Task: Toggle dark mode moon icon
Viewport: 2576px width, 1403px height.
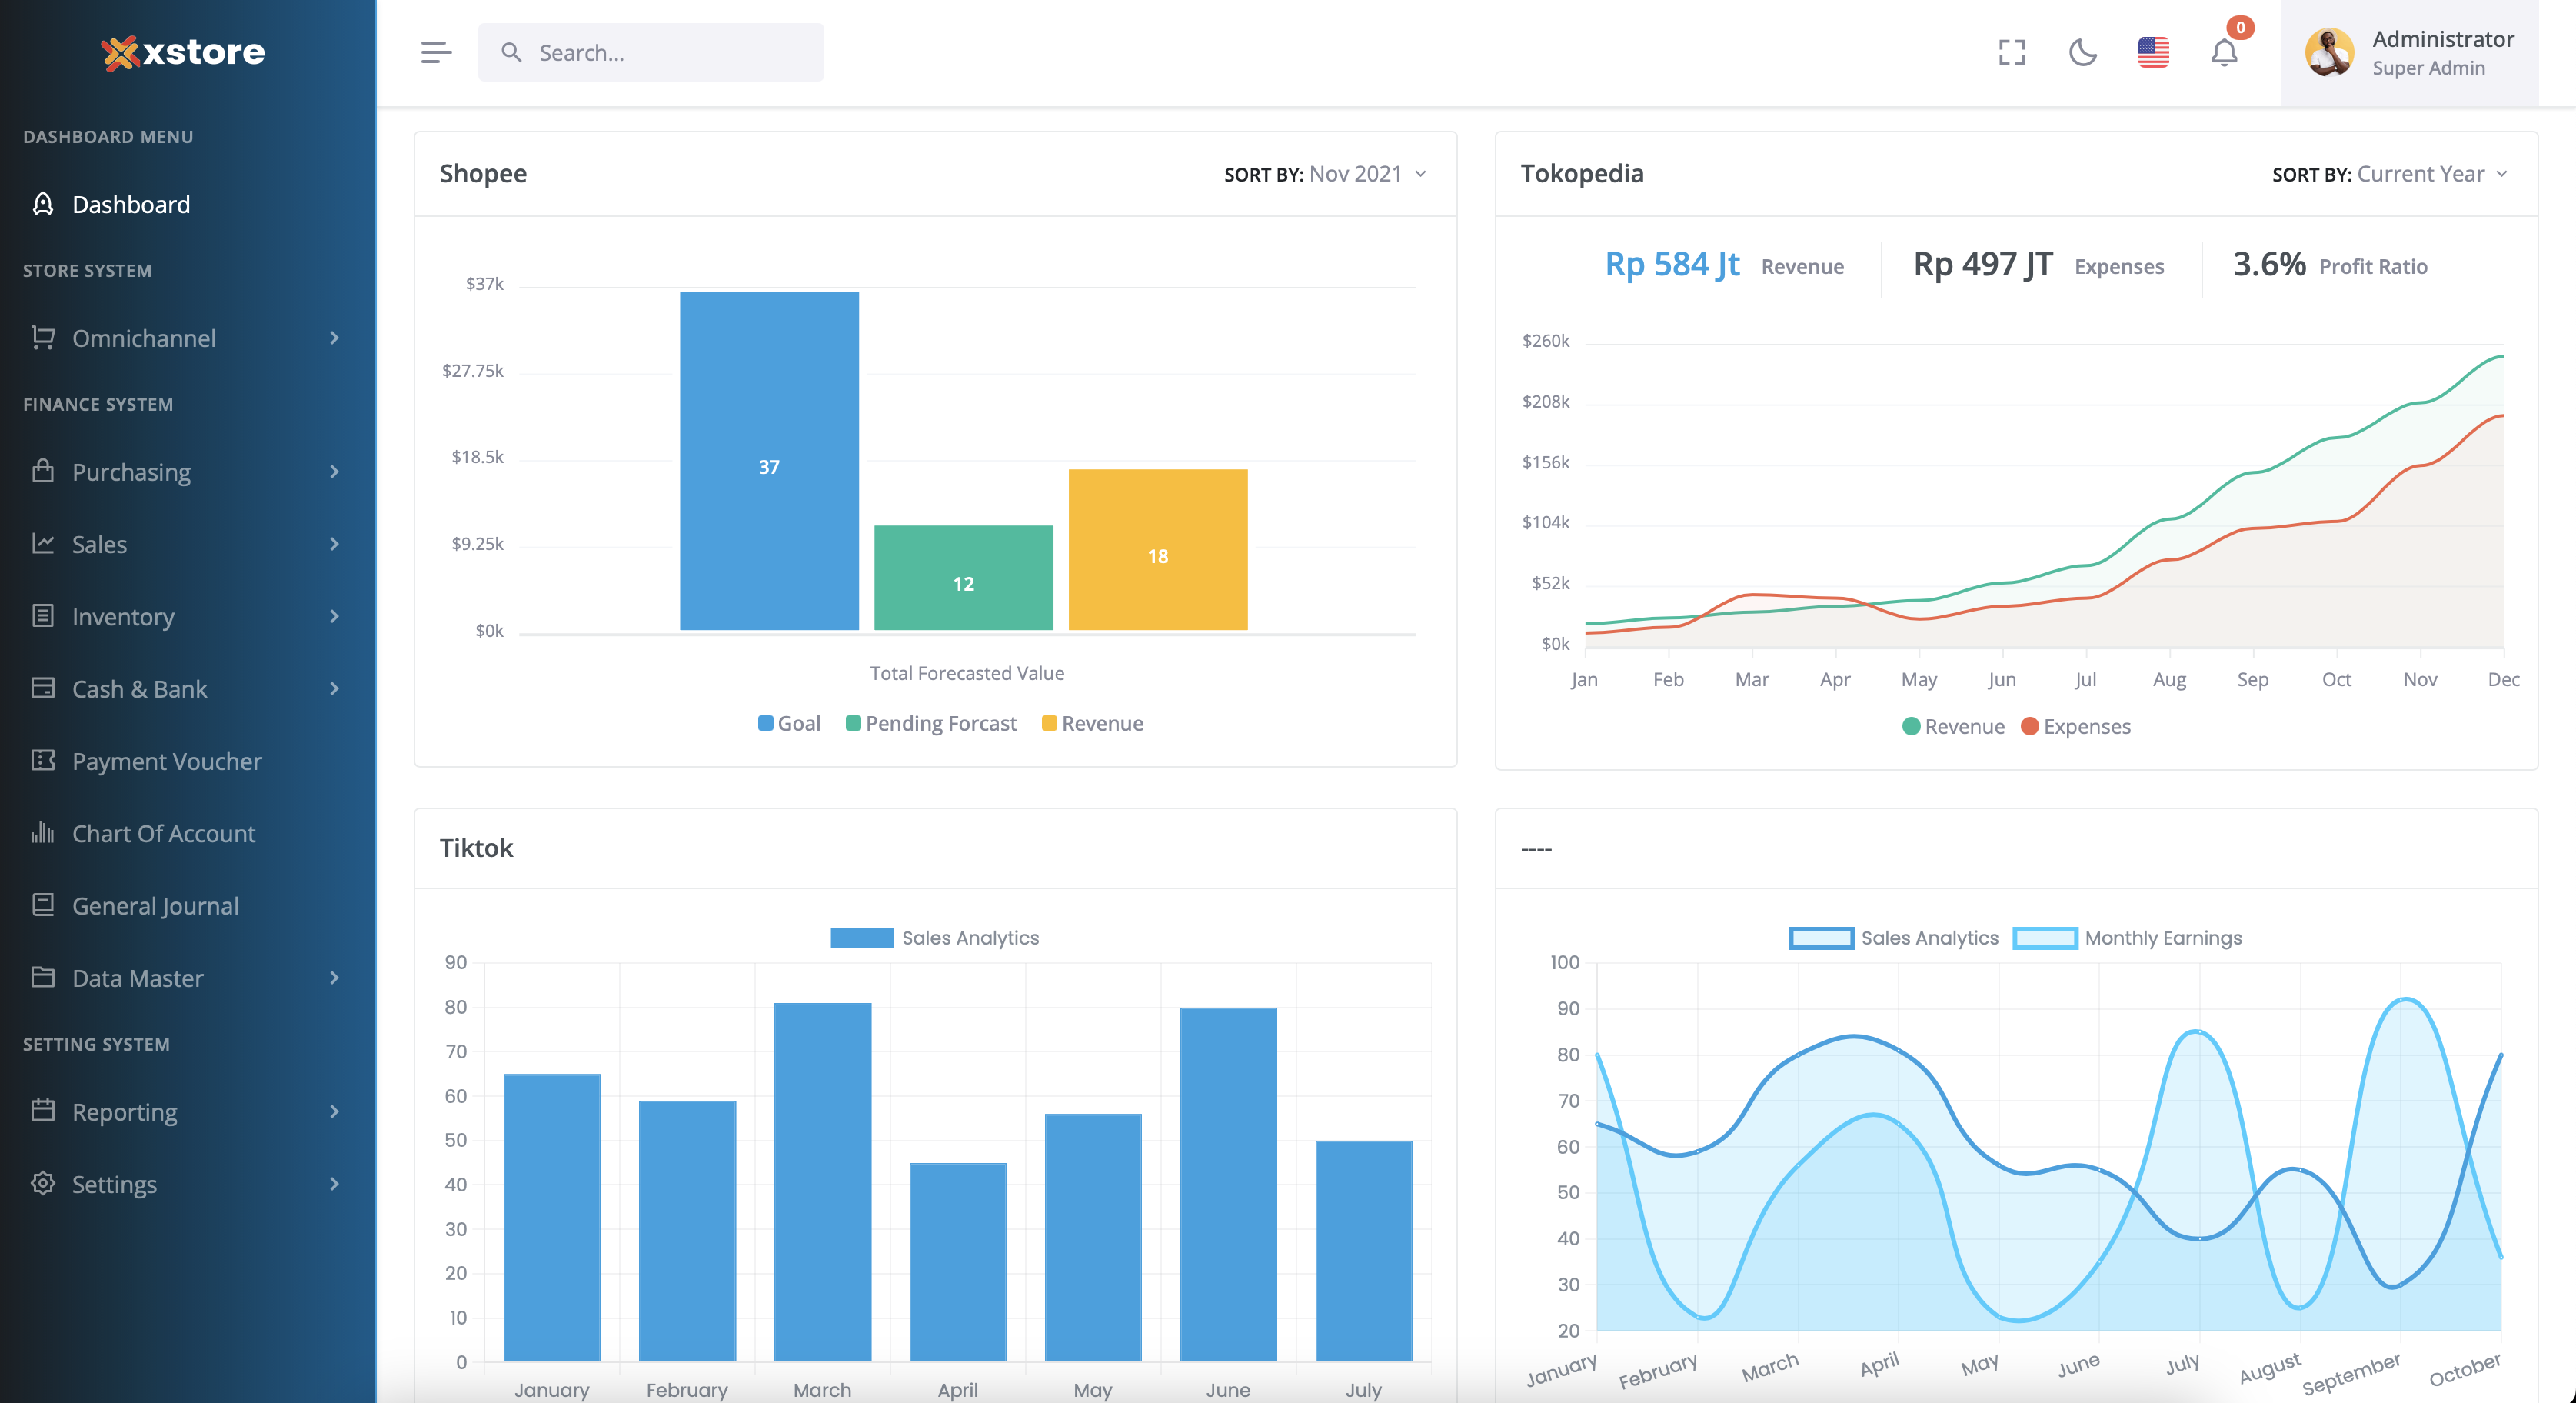Action: [2083, 52]
